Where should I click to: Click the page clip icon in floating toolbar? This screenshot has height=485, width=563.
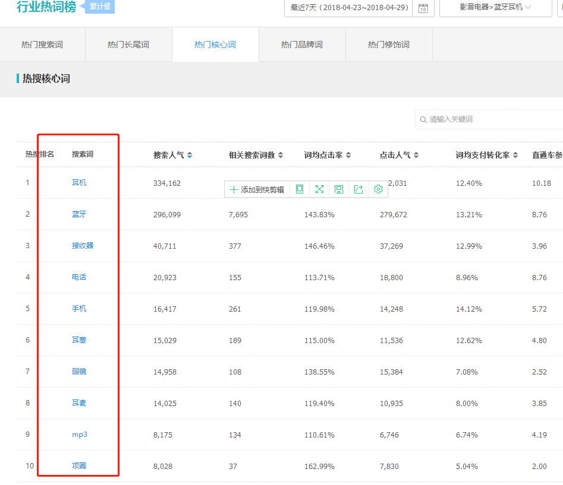click(300, 189)
